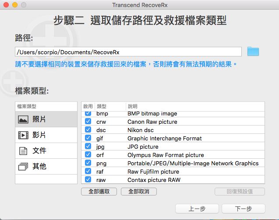Viewport: 279px width, 220px height.
Task: Uncheck the bmp file type checkbox
Action: (88, 113)
